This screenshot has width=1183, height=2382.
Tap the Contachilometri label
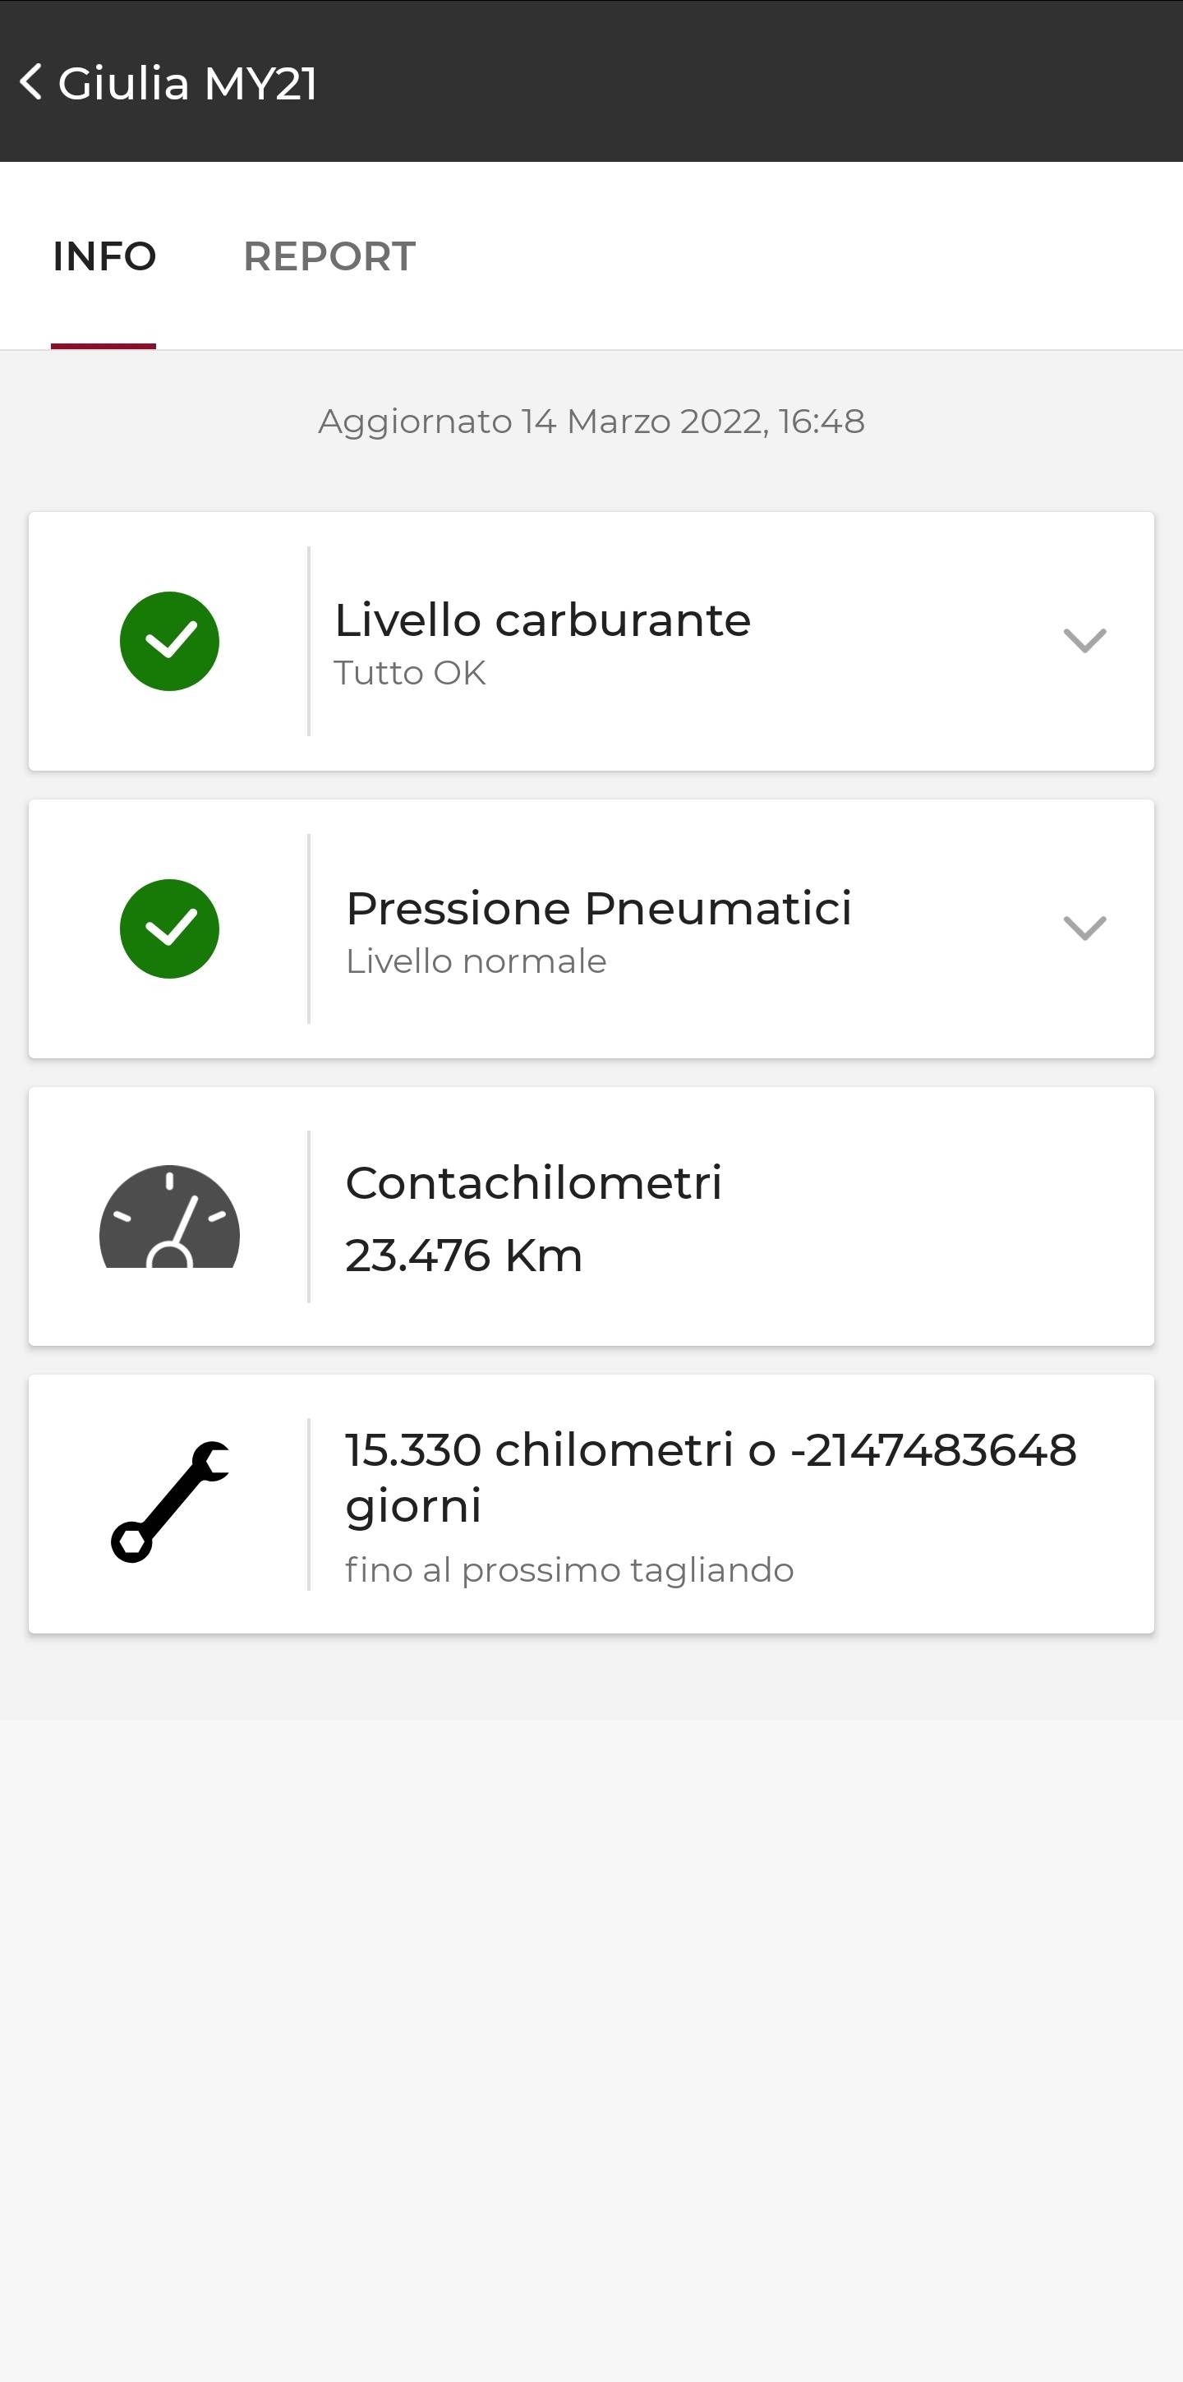coord(533,1182)
